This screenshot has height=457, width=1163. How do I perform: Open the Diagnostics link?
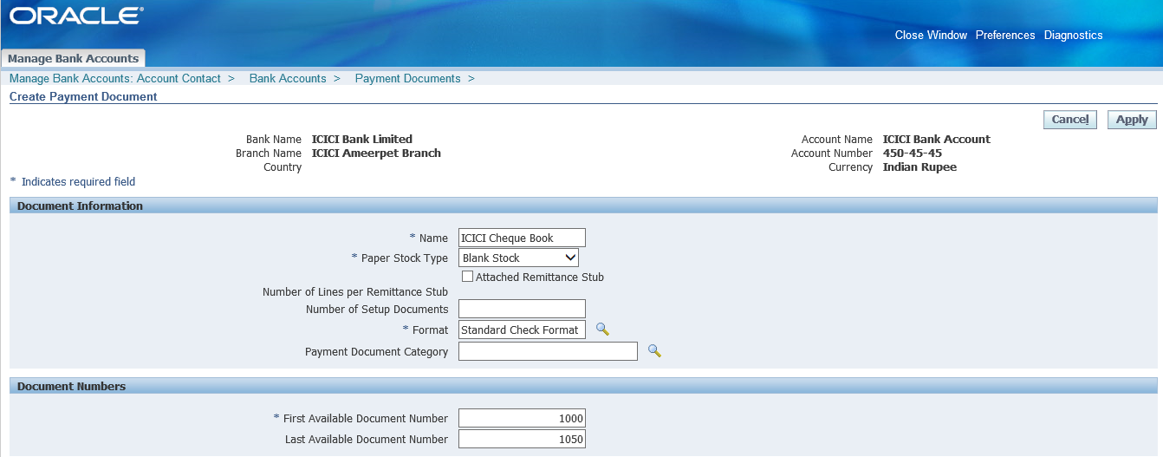(x=1073, y=36)
